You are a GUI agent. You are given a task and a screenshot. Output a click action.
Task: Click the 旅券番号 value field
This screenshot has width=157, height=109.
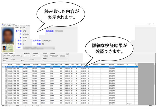[x=65, y=31]
